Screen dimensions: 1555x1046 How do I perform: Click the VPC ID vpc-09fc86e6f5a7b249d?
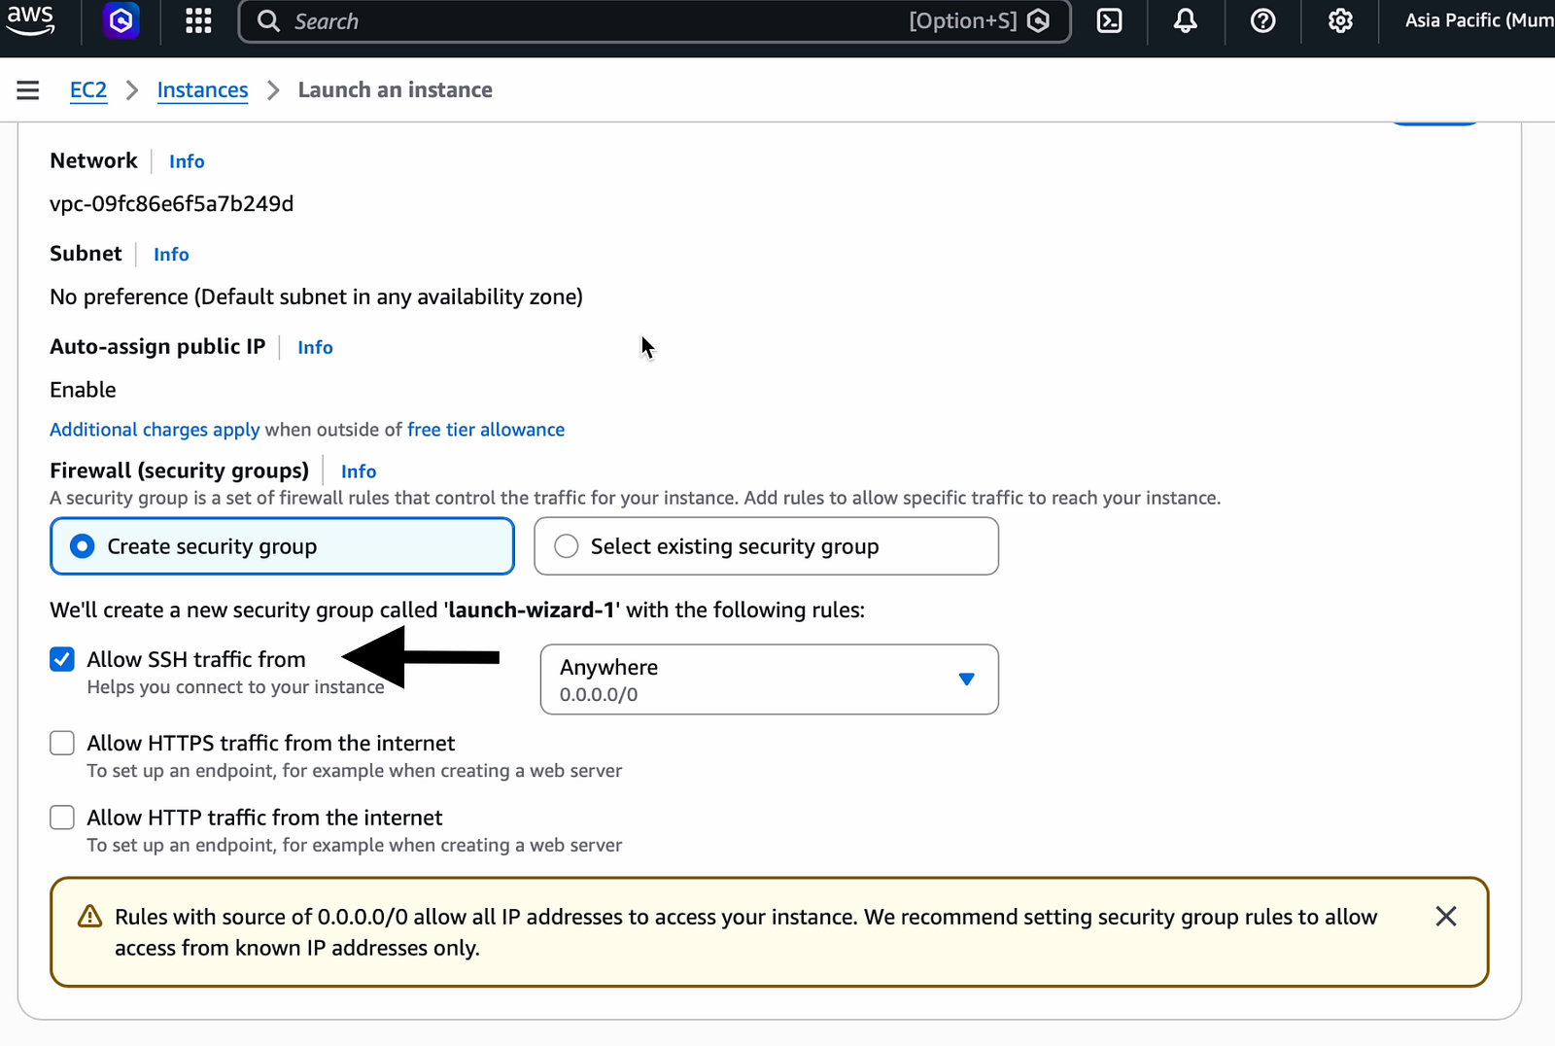coord(172,204)
